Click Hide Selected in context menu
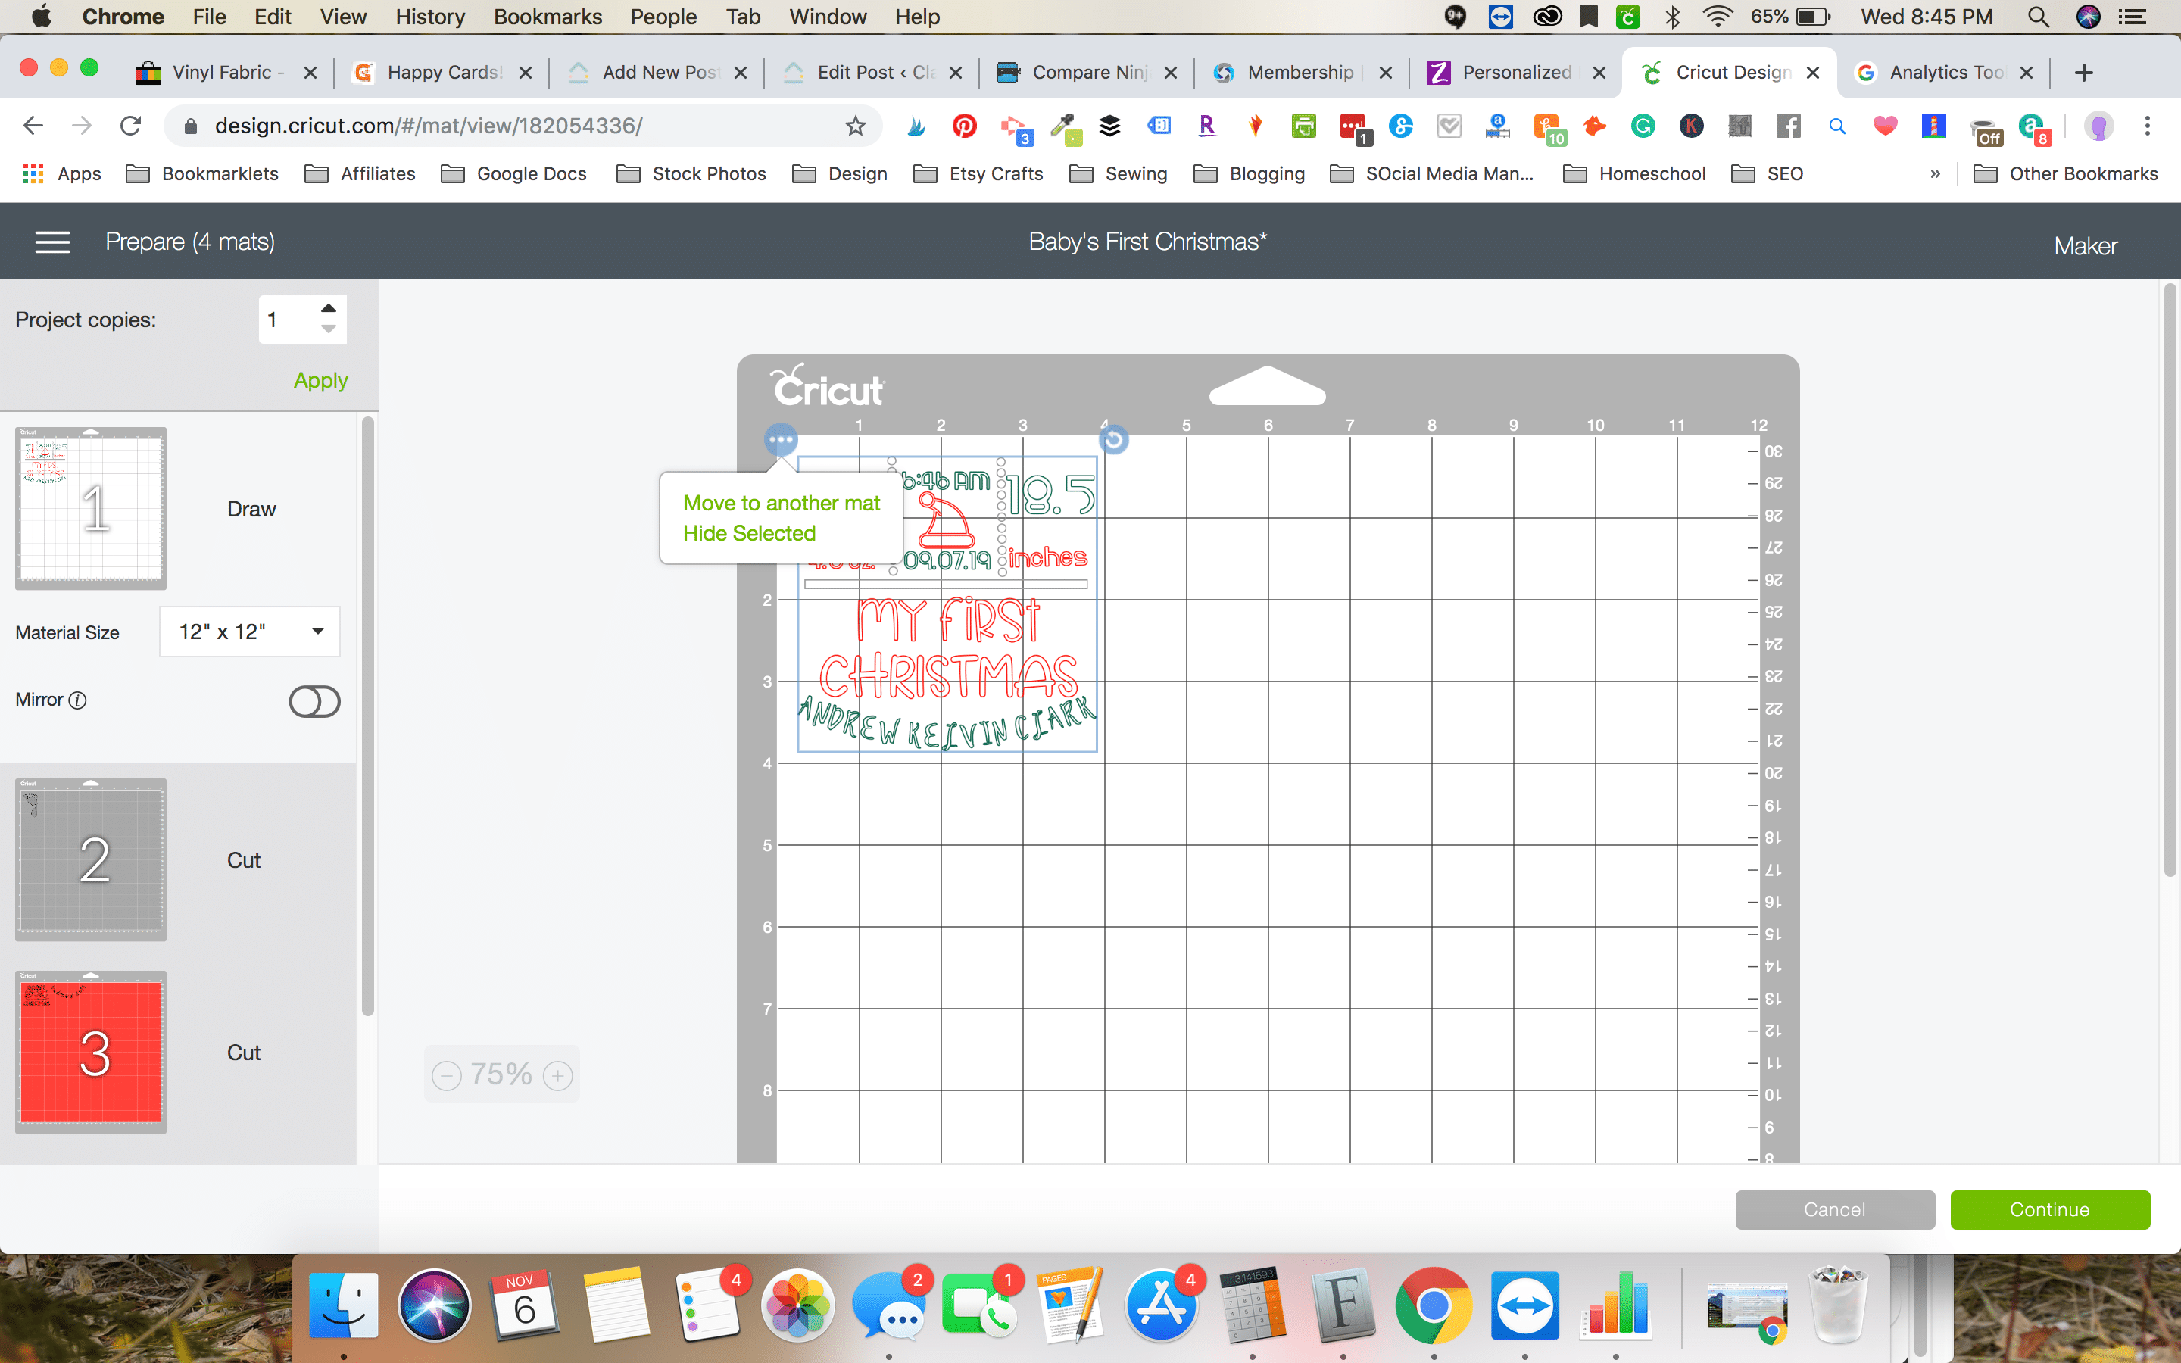 (x=749, y=532)
